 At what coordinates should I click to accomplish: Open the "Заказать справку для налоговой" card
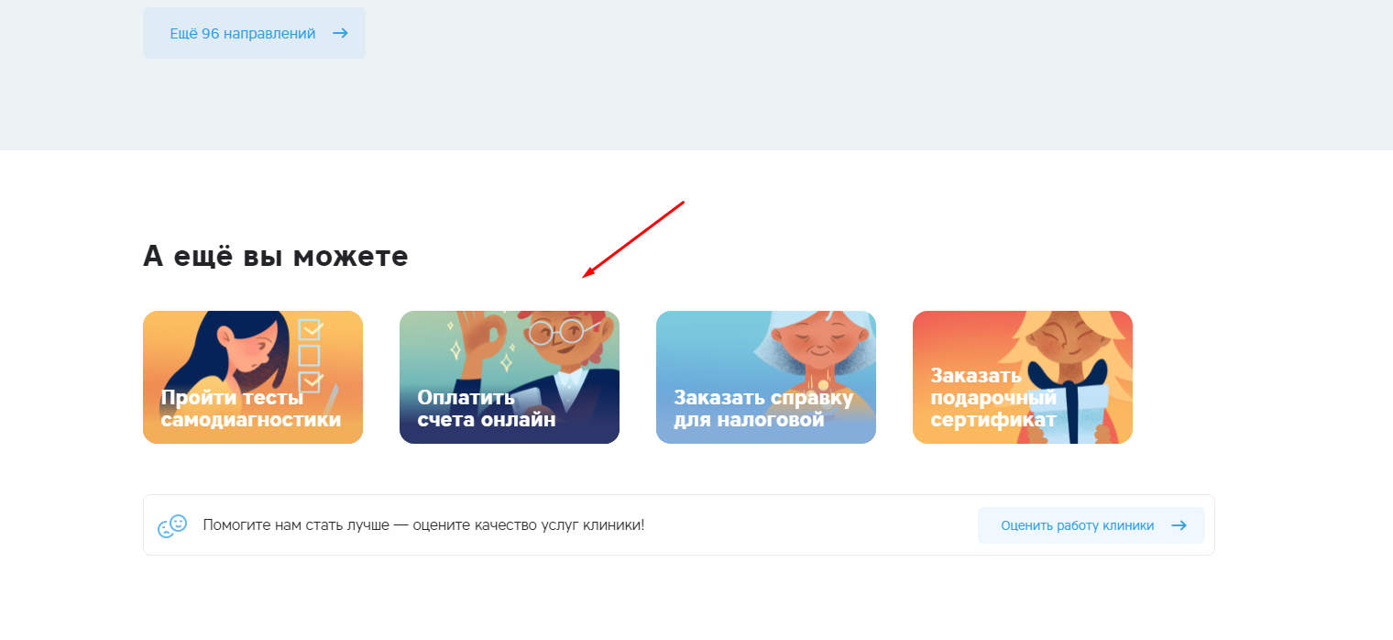pos(766,377)
